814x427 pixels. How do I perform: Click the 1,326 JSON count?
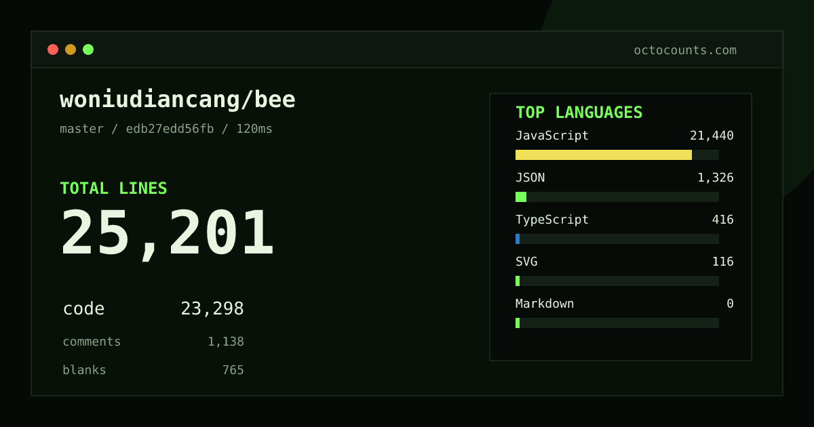point(716,178)
